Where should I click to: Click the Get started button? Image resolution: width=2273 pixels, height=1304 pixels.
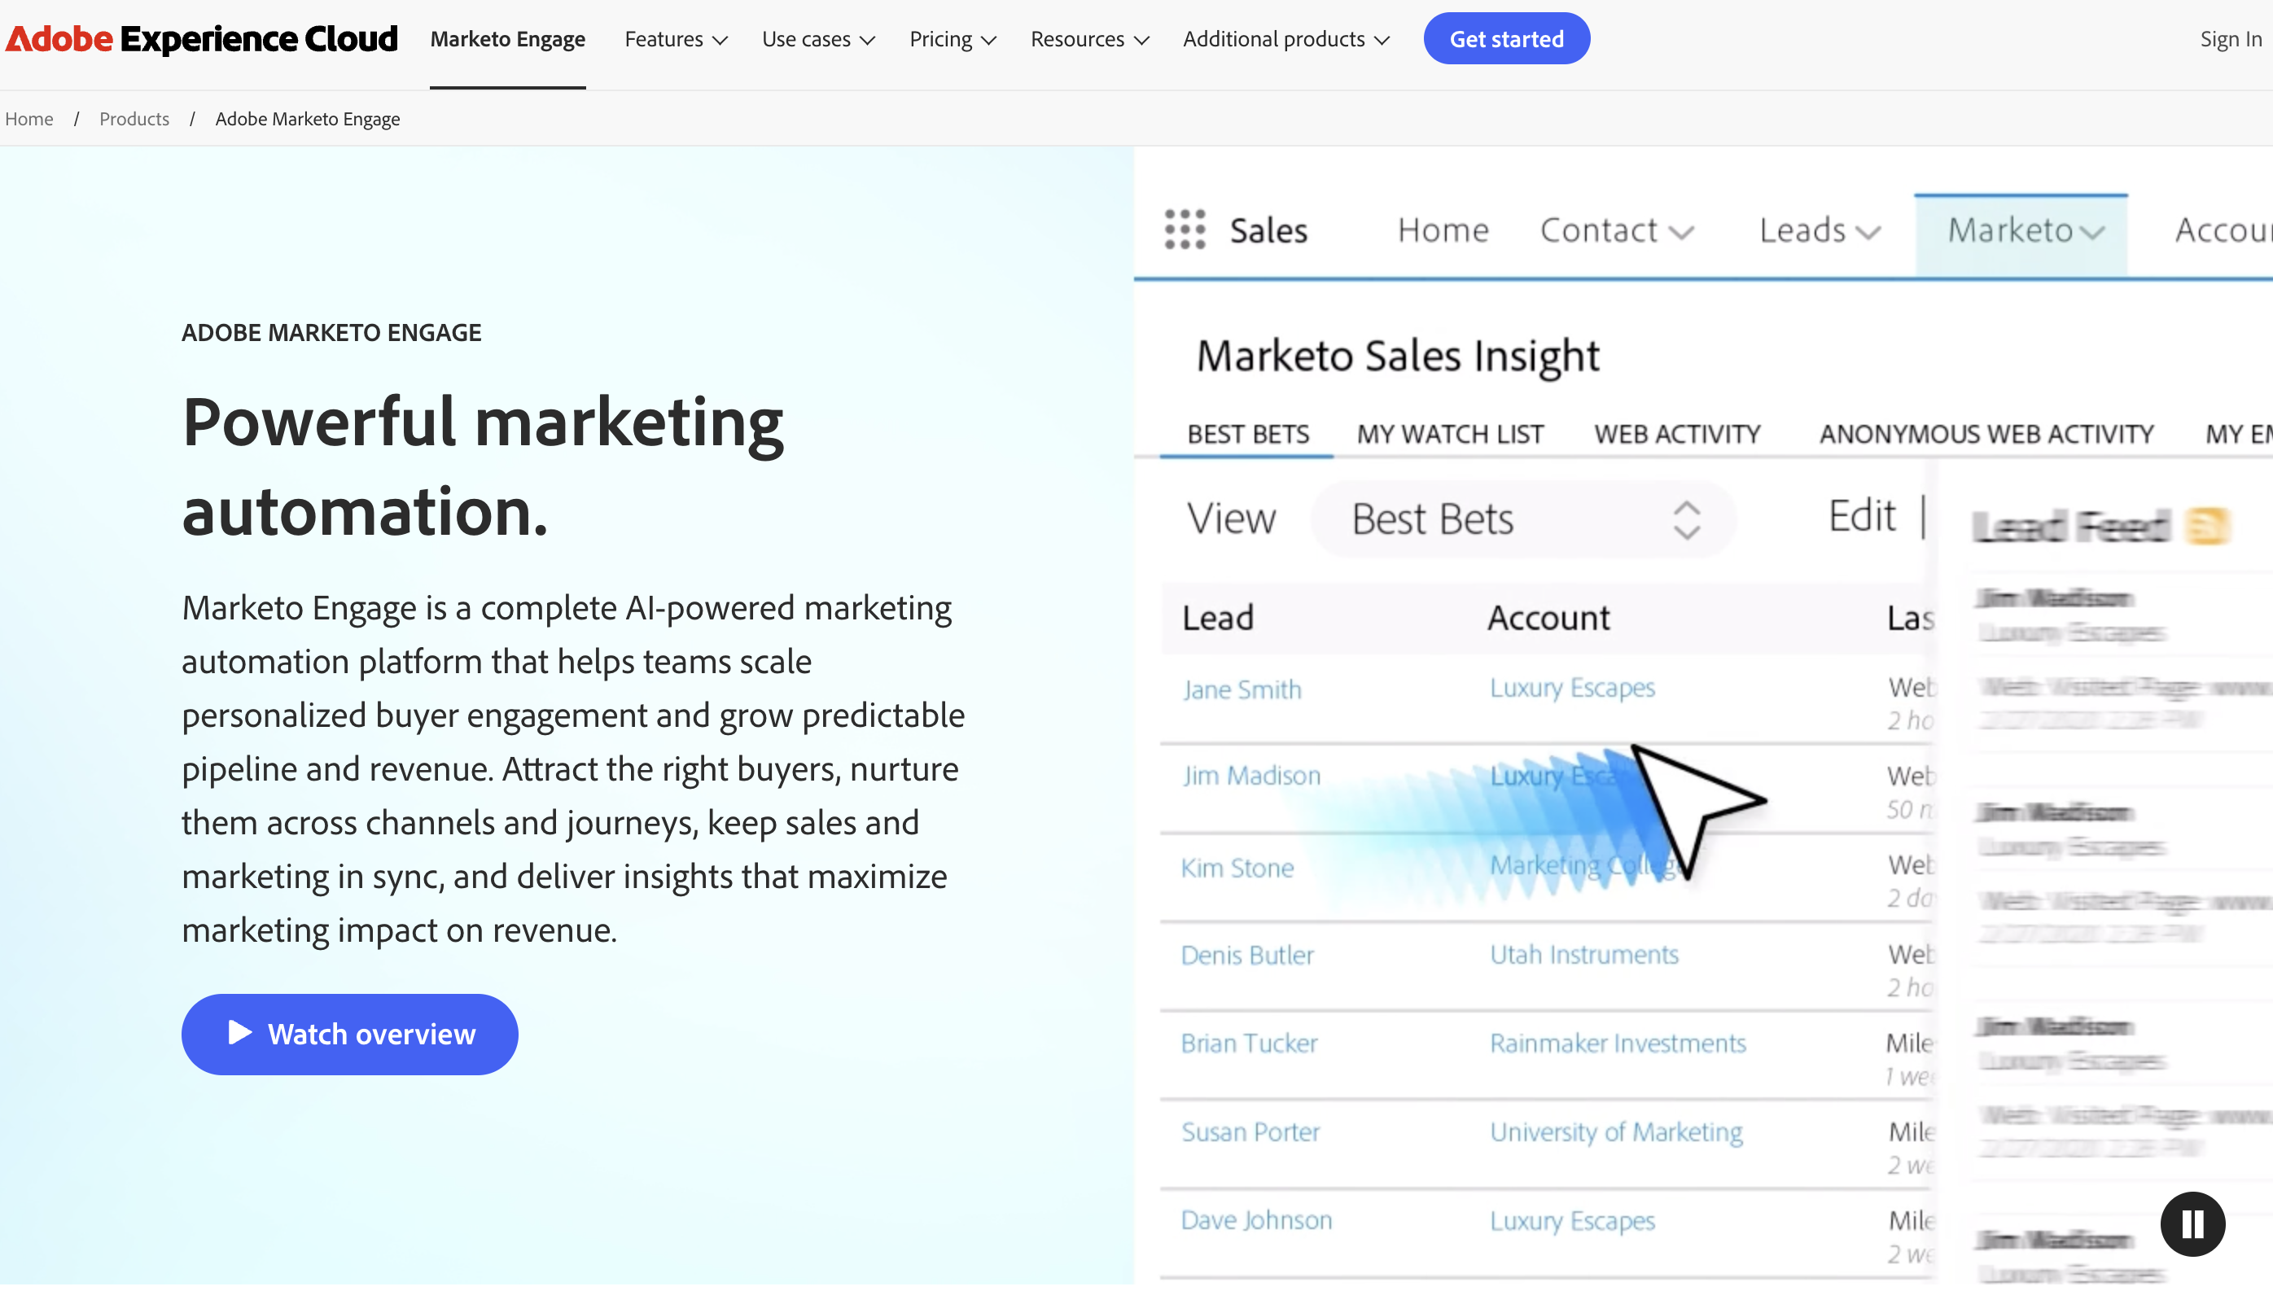coord(1506,38)
